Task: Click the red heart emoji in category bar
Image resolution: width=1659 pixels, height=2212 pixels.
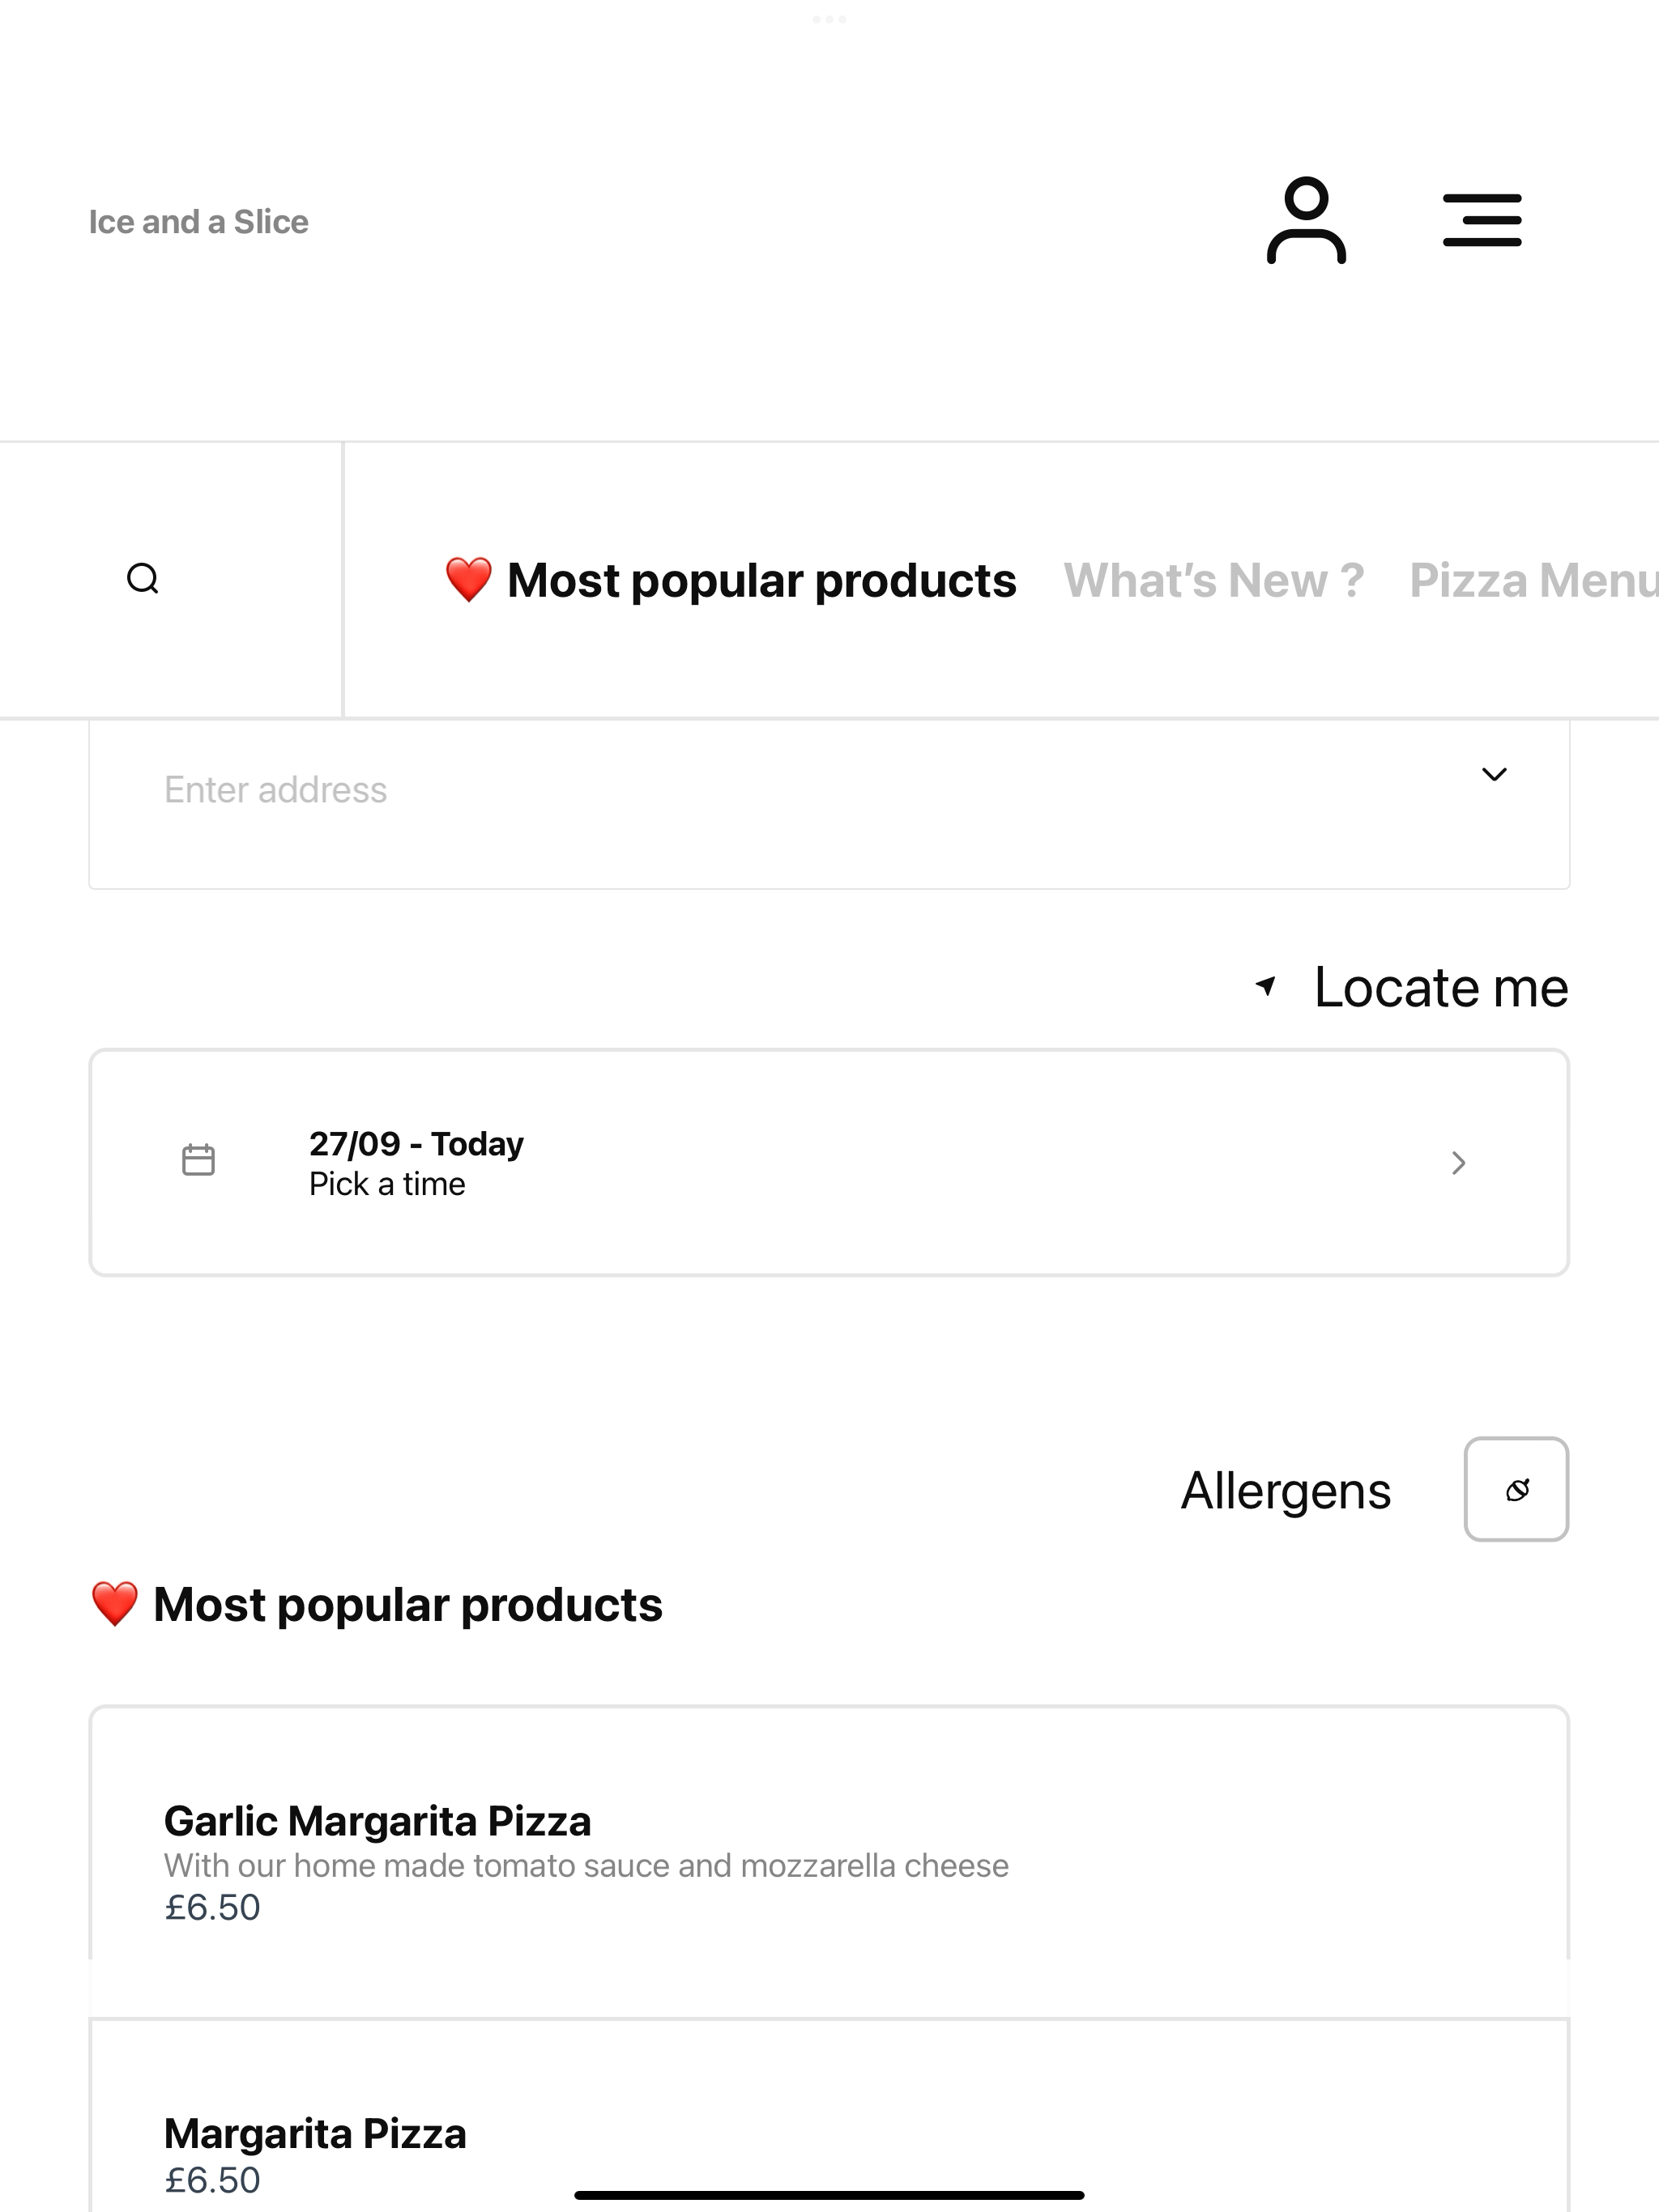Action: (x=468, y=580)
